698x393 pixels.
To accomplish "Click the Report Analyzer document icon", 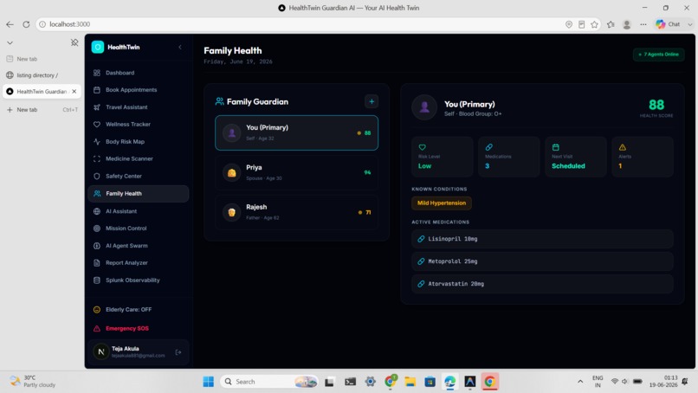I will [97, 263].
